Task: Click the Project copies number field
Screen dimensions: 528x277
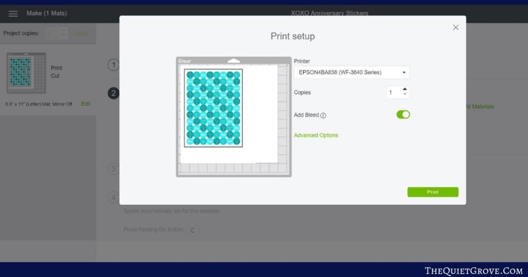Action: coord(57,33)
